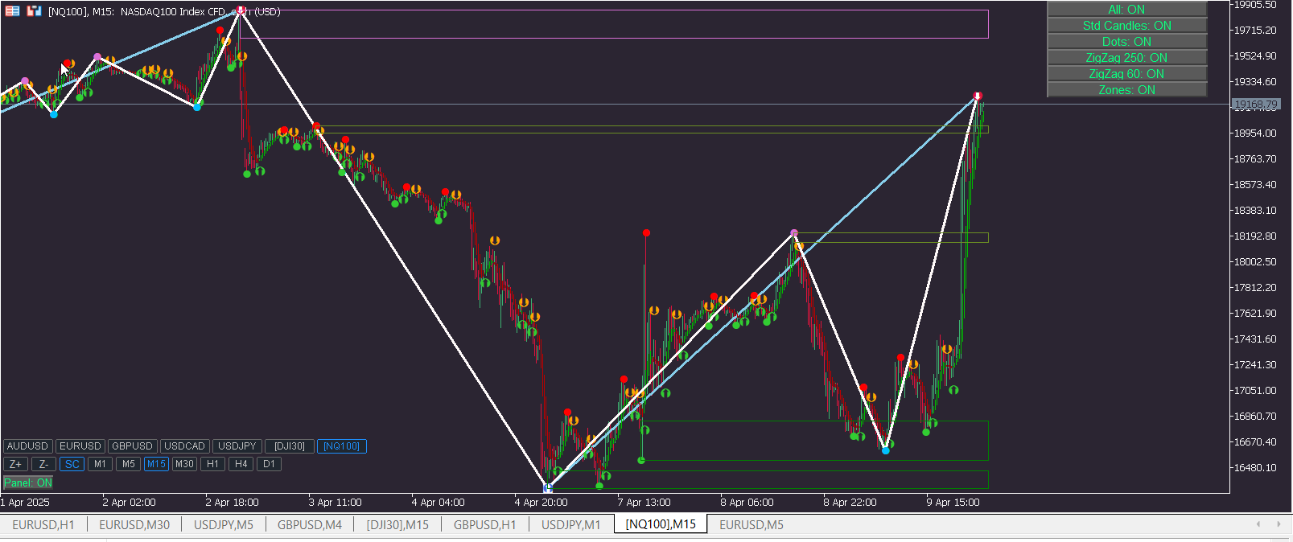Screen dimensions: 1293x542
Task: Select the M1 timeframe button
Action: tap(100, 464)
